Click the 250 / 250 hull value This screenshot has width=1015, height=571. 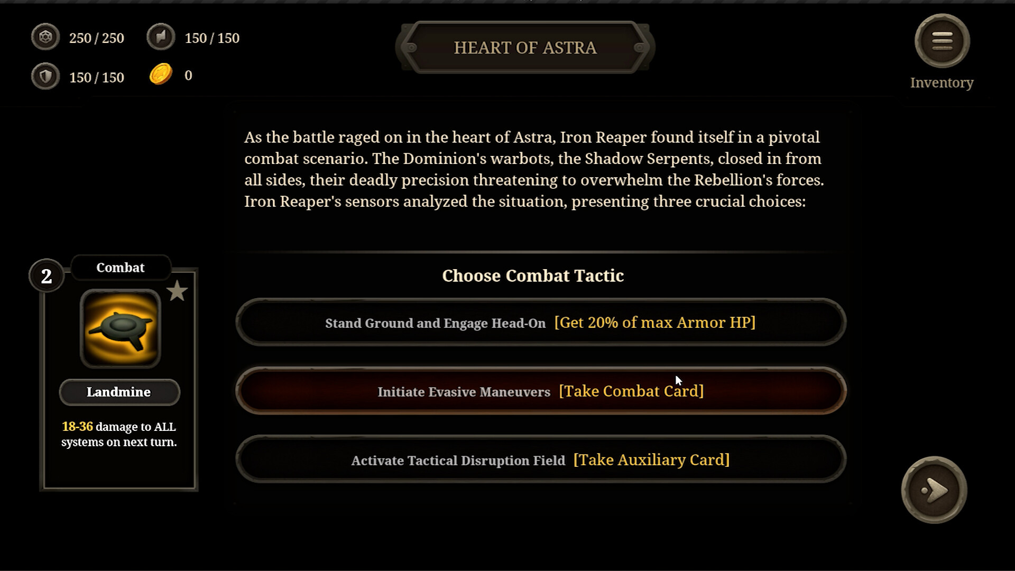coord(97,38)
